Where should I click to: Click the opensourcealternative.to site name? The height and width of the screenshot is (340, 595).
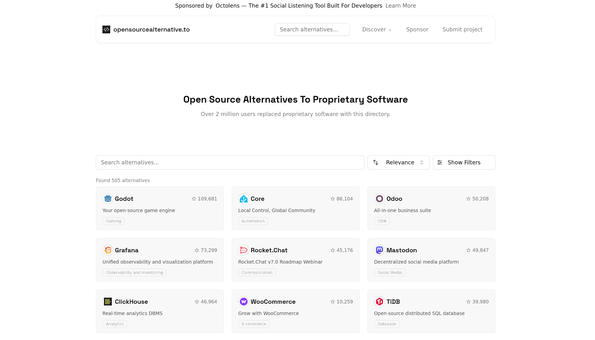[151, 30]
